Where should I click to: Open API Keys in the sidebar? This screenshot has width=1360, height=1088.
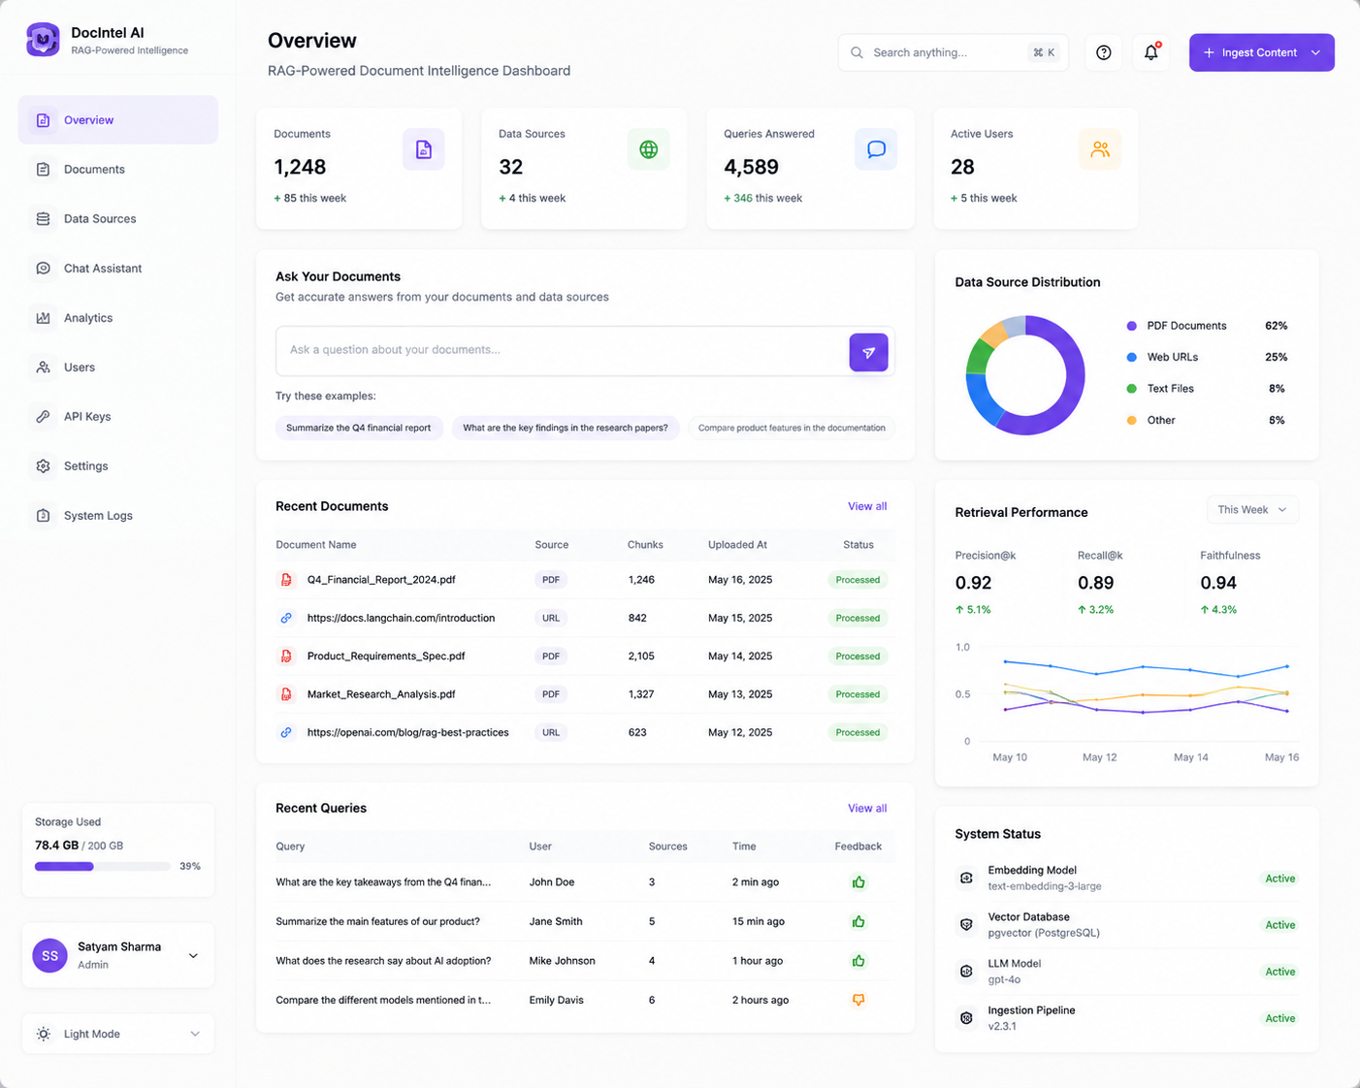click(x=118, y=417)
